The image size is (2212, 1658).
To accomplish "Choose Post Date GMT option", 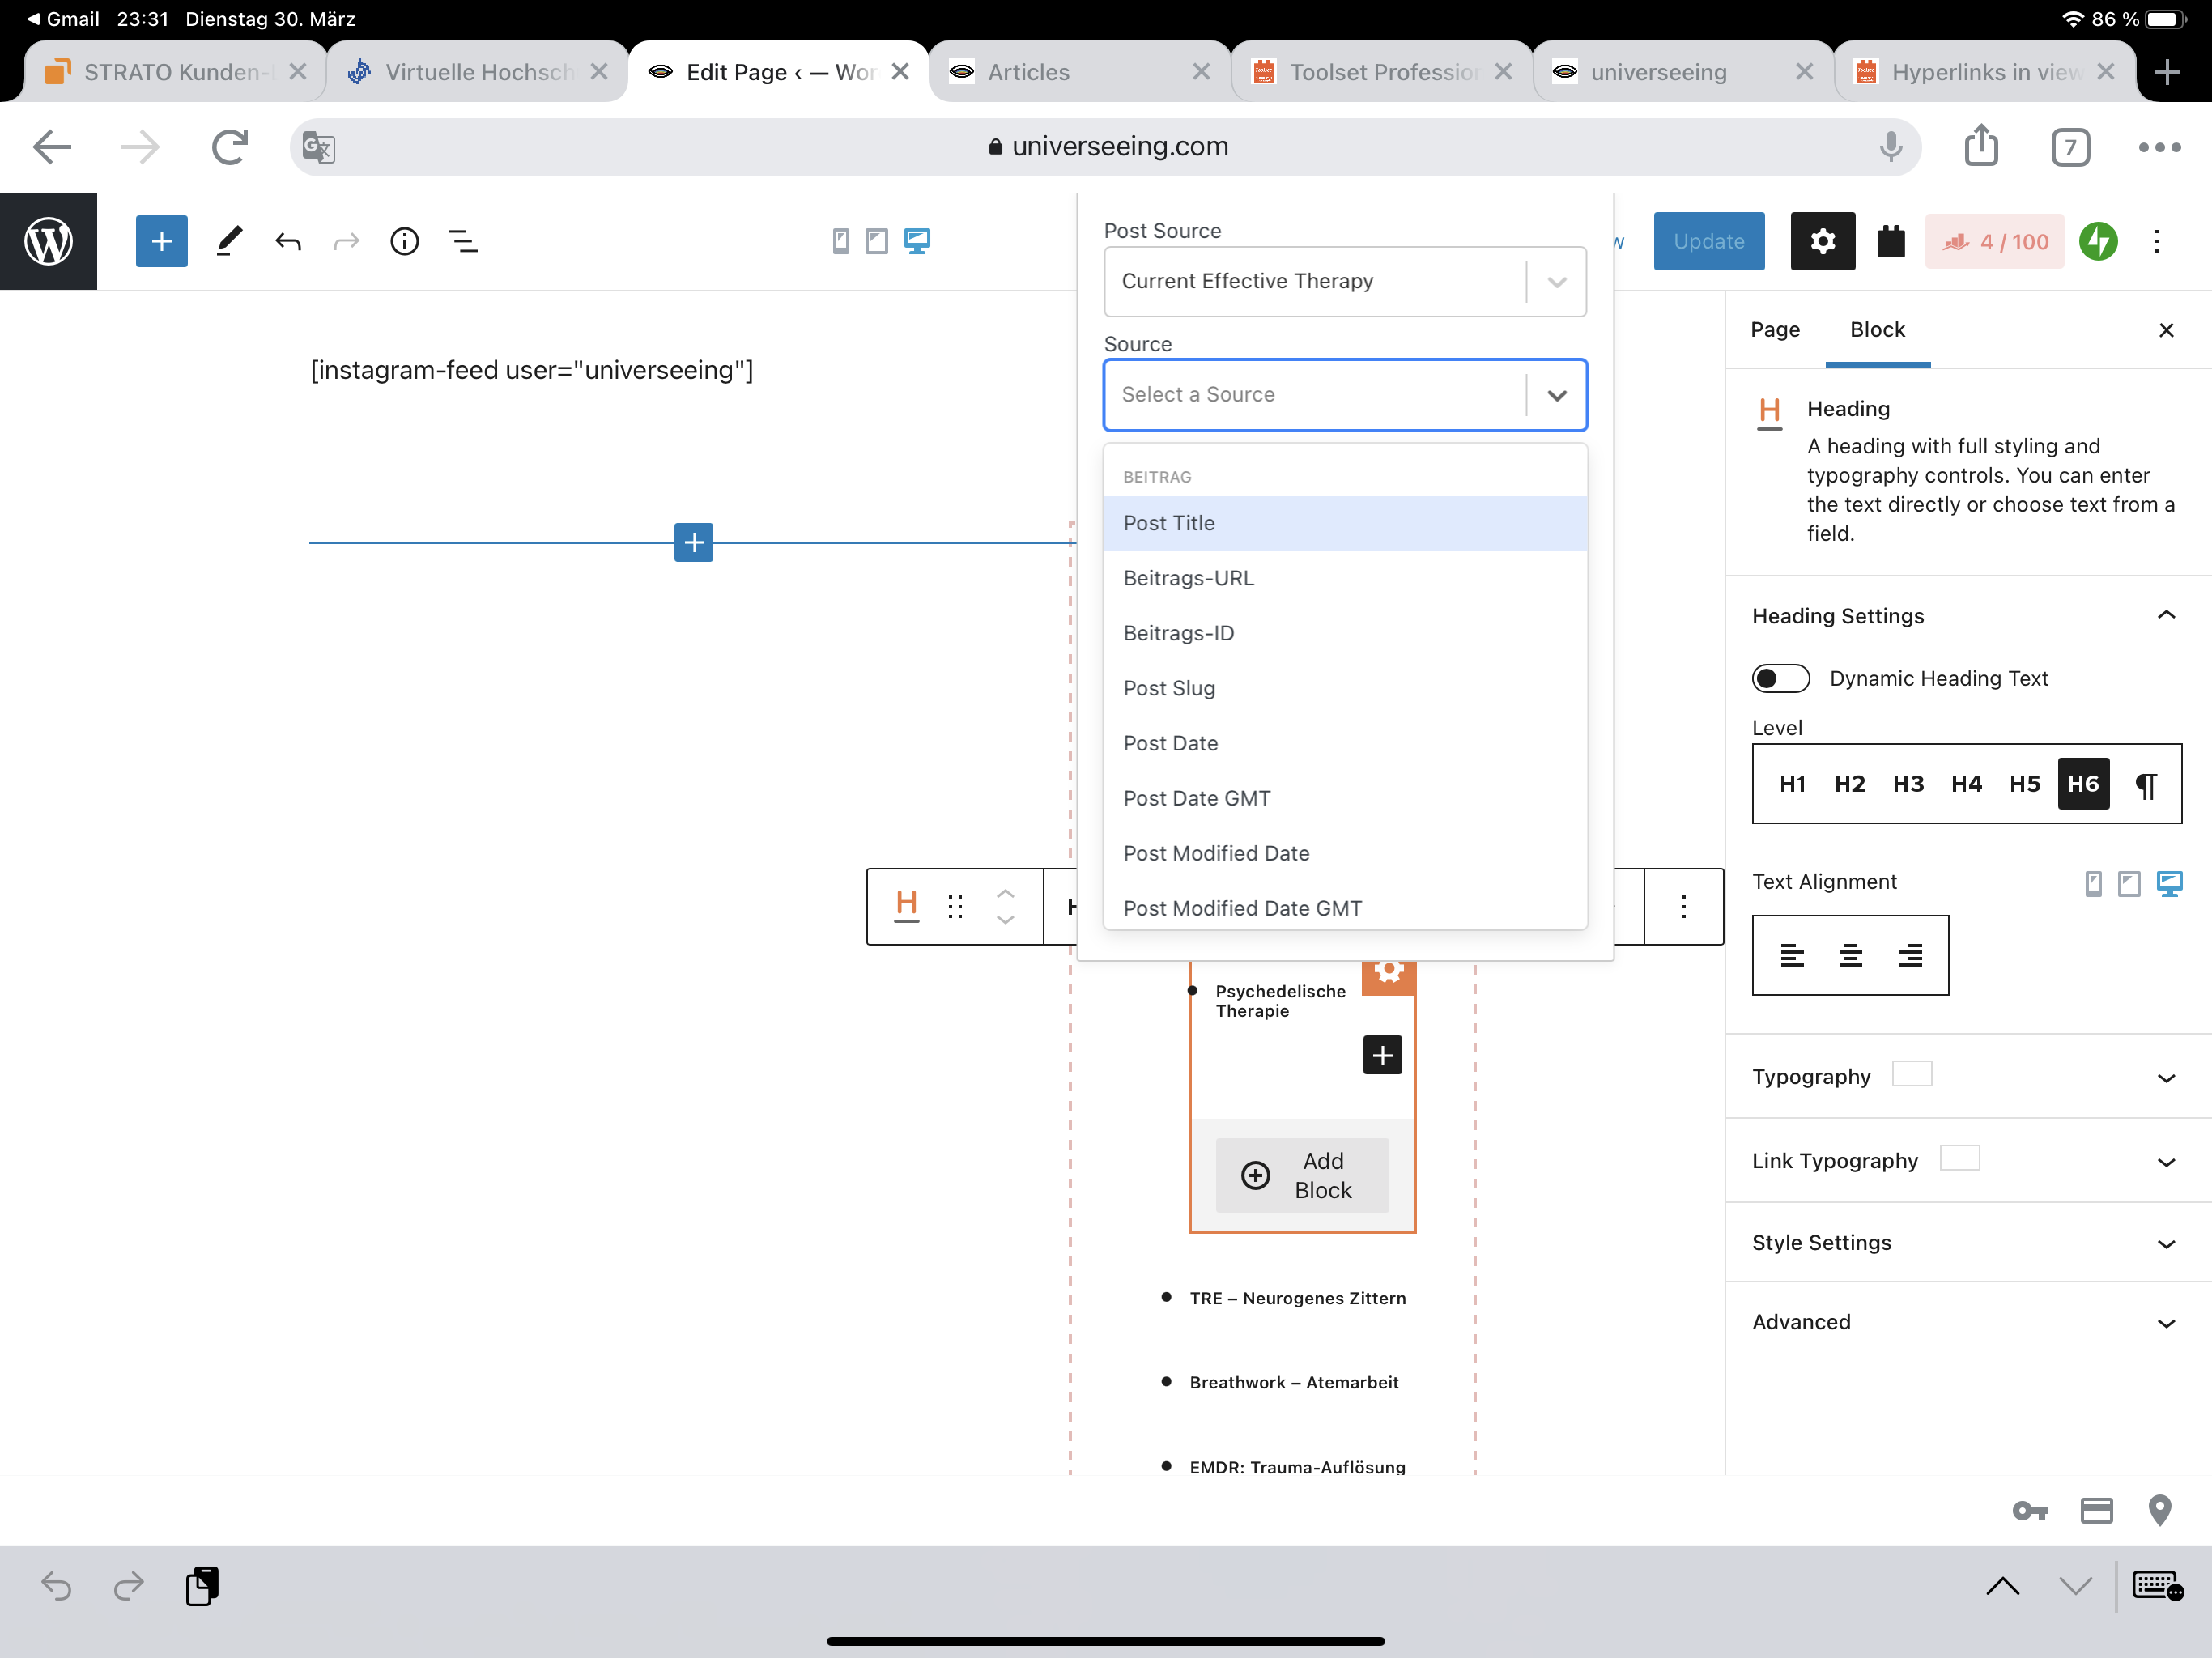I will pyautogui.click(x=1345, y=798).
